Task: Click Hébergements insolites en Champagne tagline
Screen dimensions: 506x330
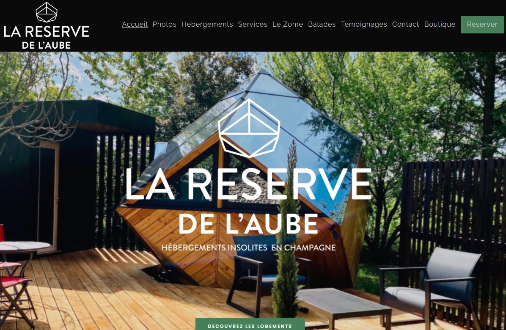Action: point(248,248)
